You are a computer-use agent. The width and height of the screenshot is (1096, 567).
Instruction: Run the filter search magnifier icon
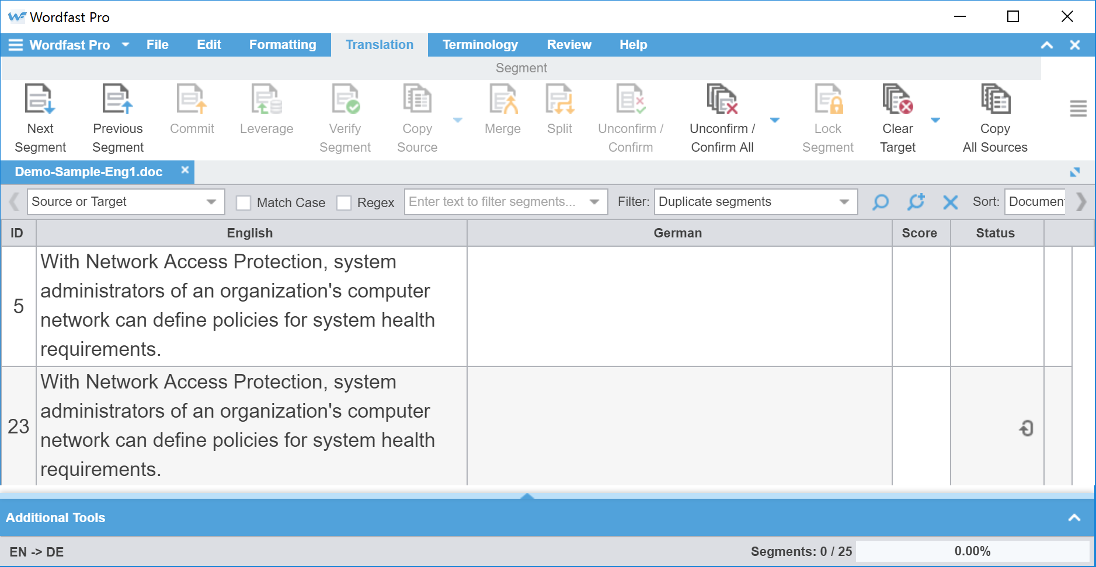coord(881,202)
